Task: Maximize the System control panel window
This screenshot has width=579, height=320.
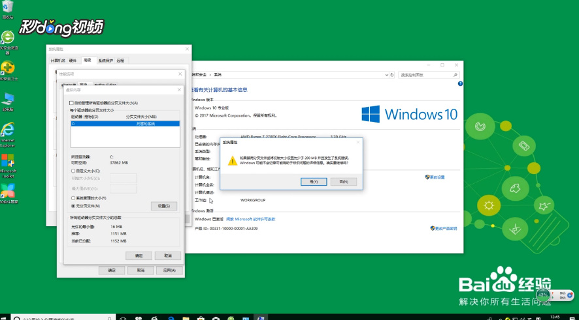Action: (x=442, y=65)
